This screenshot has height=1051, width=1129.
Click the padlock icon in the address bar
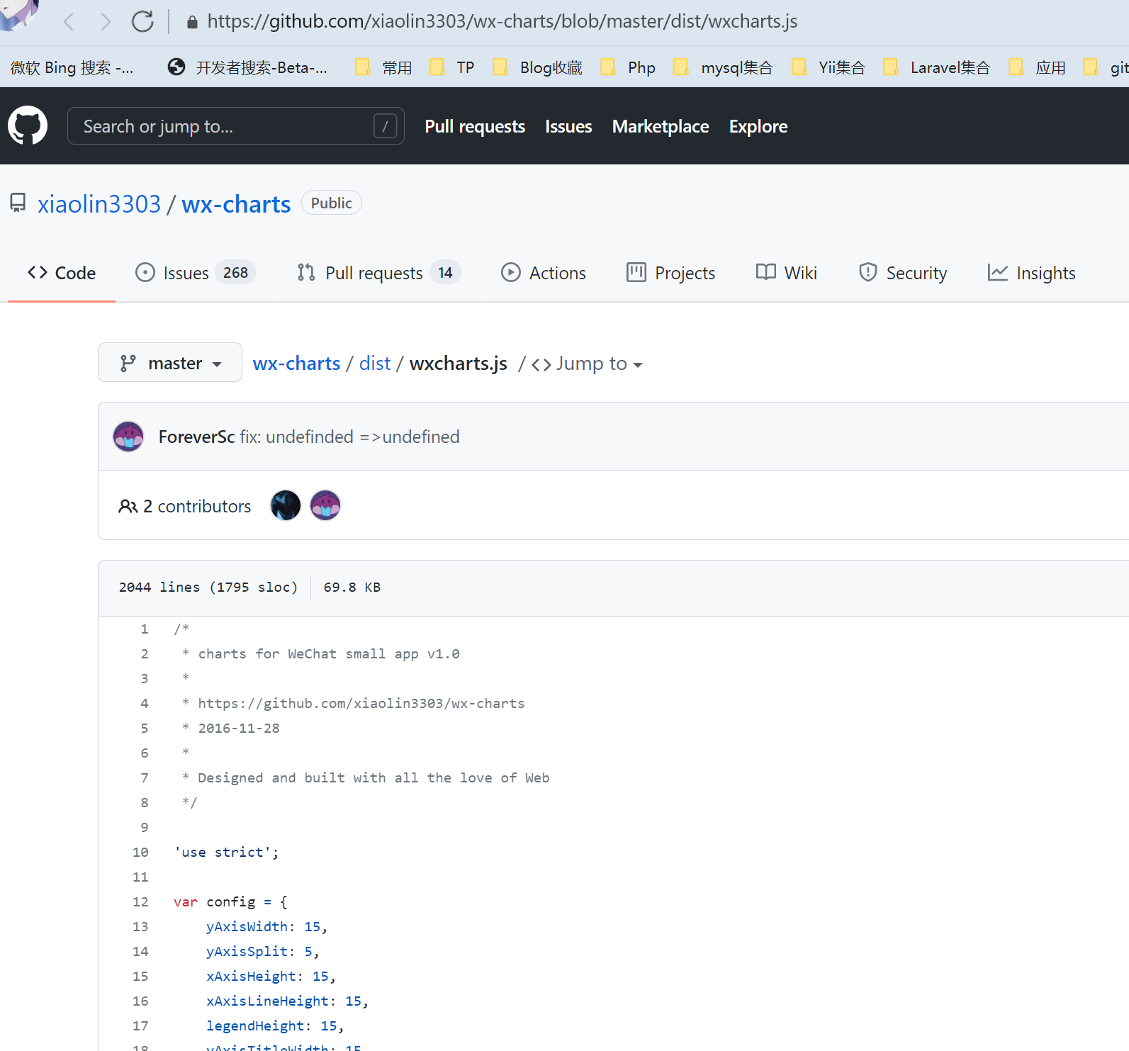191,22
